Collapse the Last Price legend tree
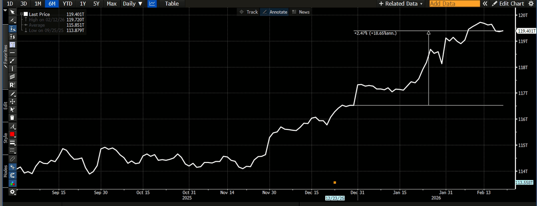Viewport: 537px width, 206px height. pos(21,14)
